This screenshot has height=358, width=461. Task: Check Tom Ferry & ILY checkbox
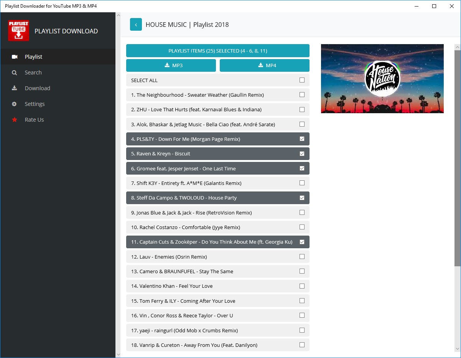tap(302, 301)
